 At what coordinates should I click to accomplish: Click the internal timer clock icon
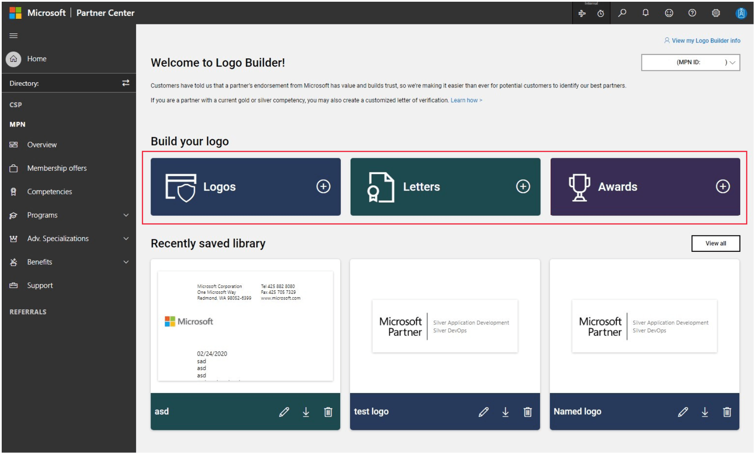[x=601, y=14]
